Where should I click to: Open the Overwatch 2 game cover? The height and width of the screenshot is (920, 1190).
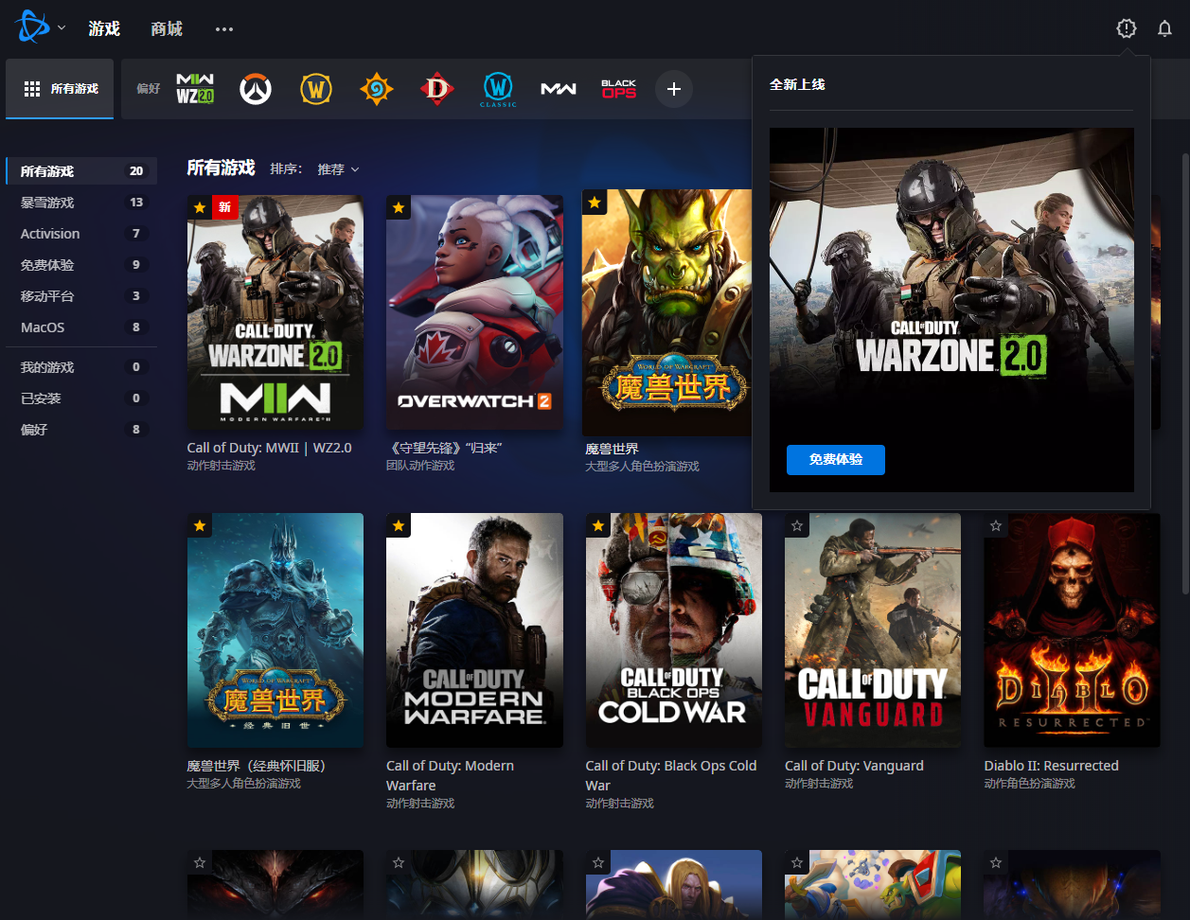474,312
